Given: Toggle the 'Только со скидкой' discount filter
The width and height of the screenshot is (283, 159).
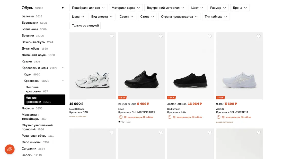Looking at the screenshot, I should (85, 25).
